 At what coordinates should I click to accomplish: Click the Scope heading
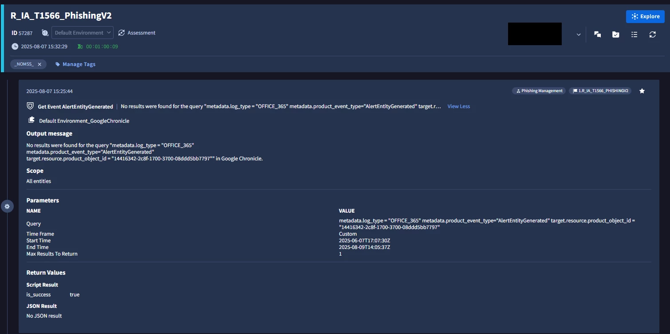coord(35,171)
